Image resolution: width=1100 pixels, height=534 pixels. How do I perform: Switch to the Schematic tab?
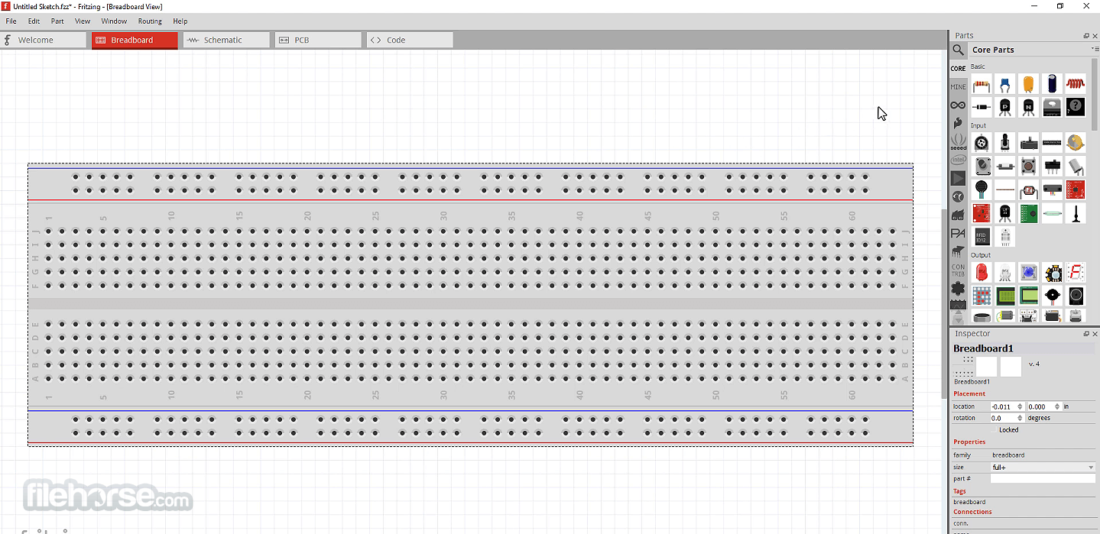226,40
